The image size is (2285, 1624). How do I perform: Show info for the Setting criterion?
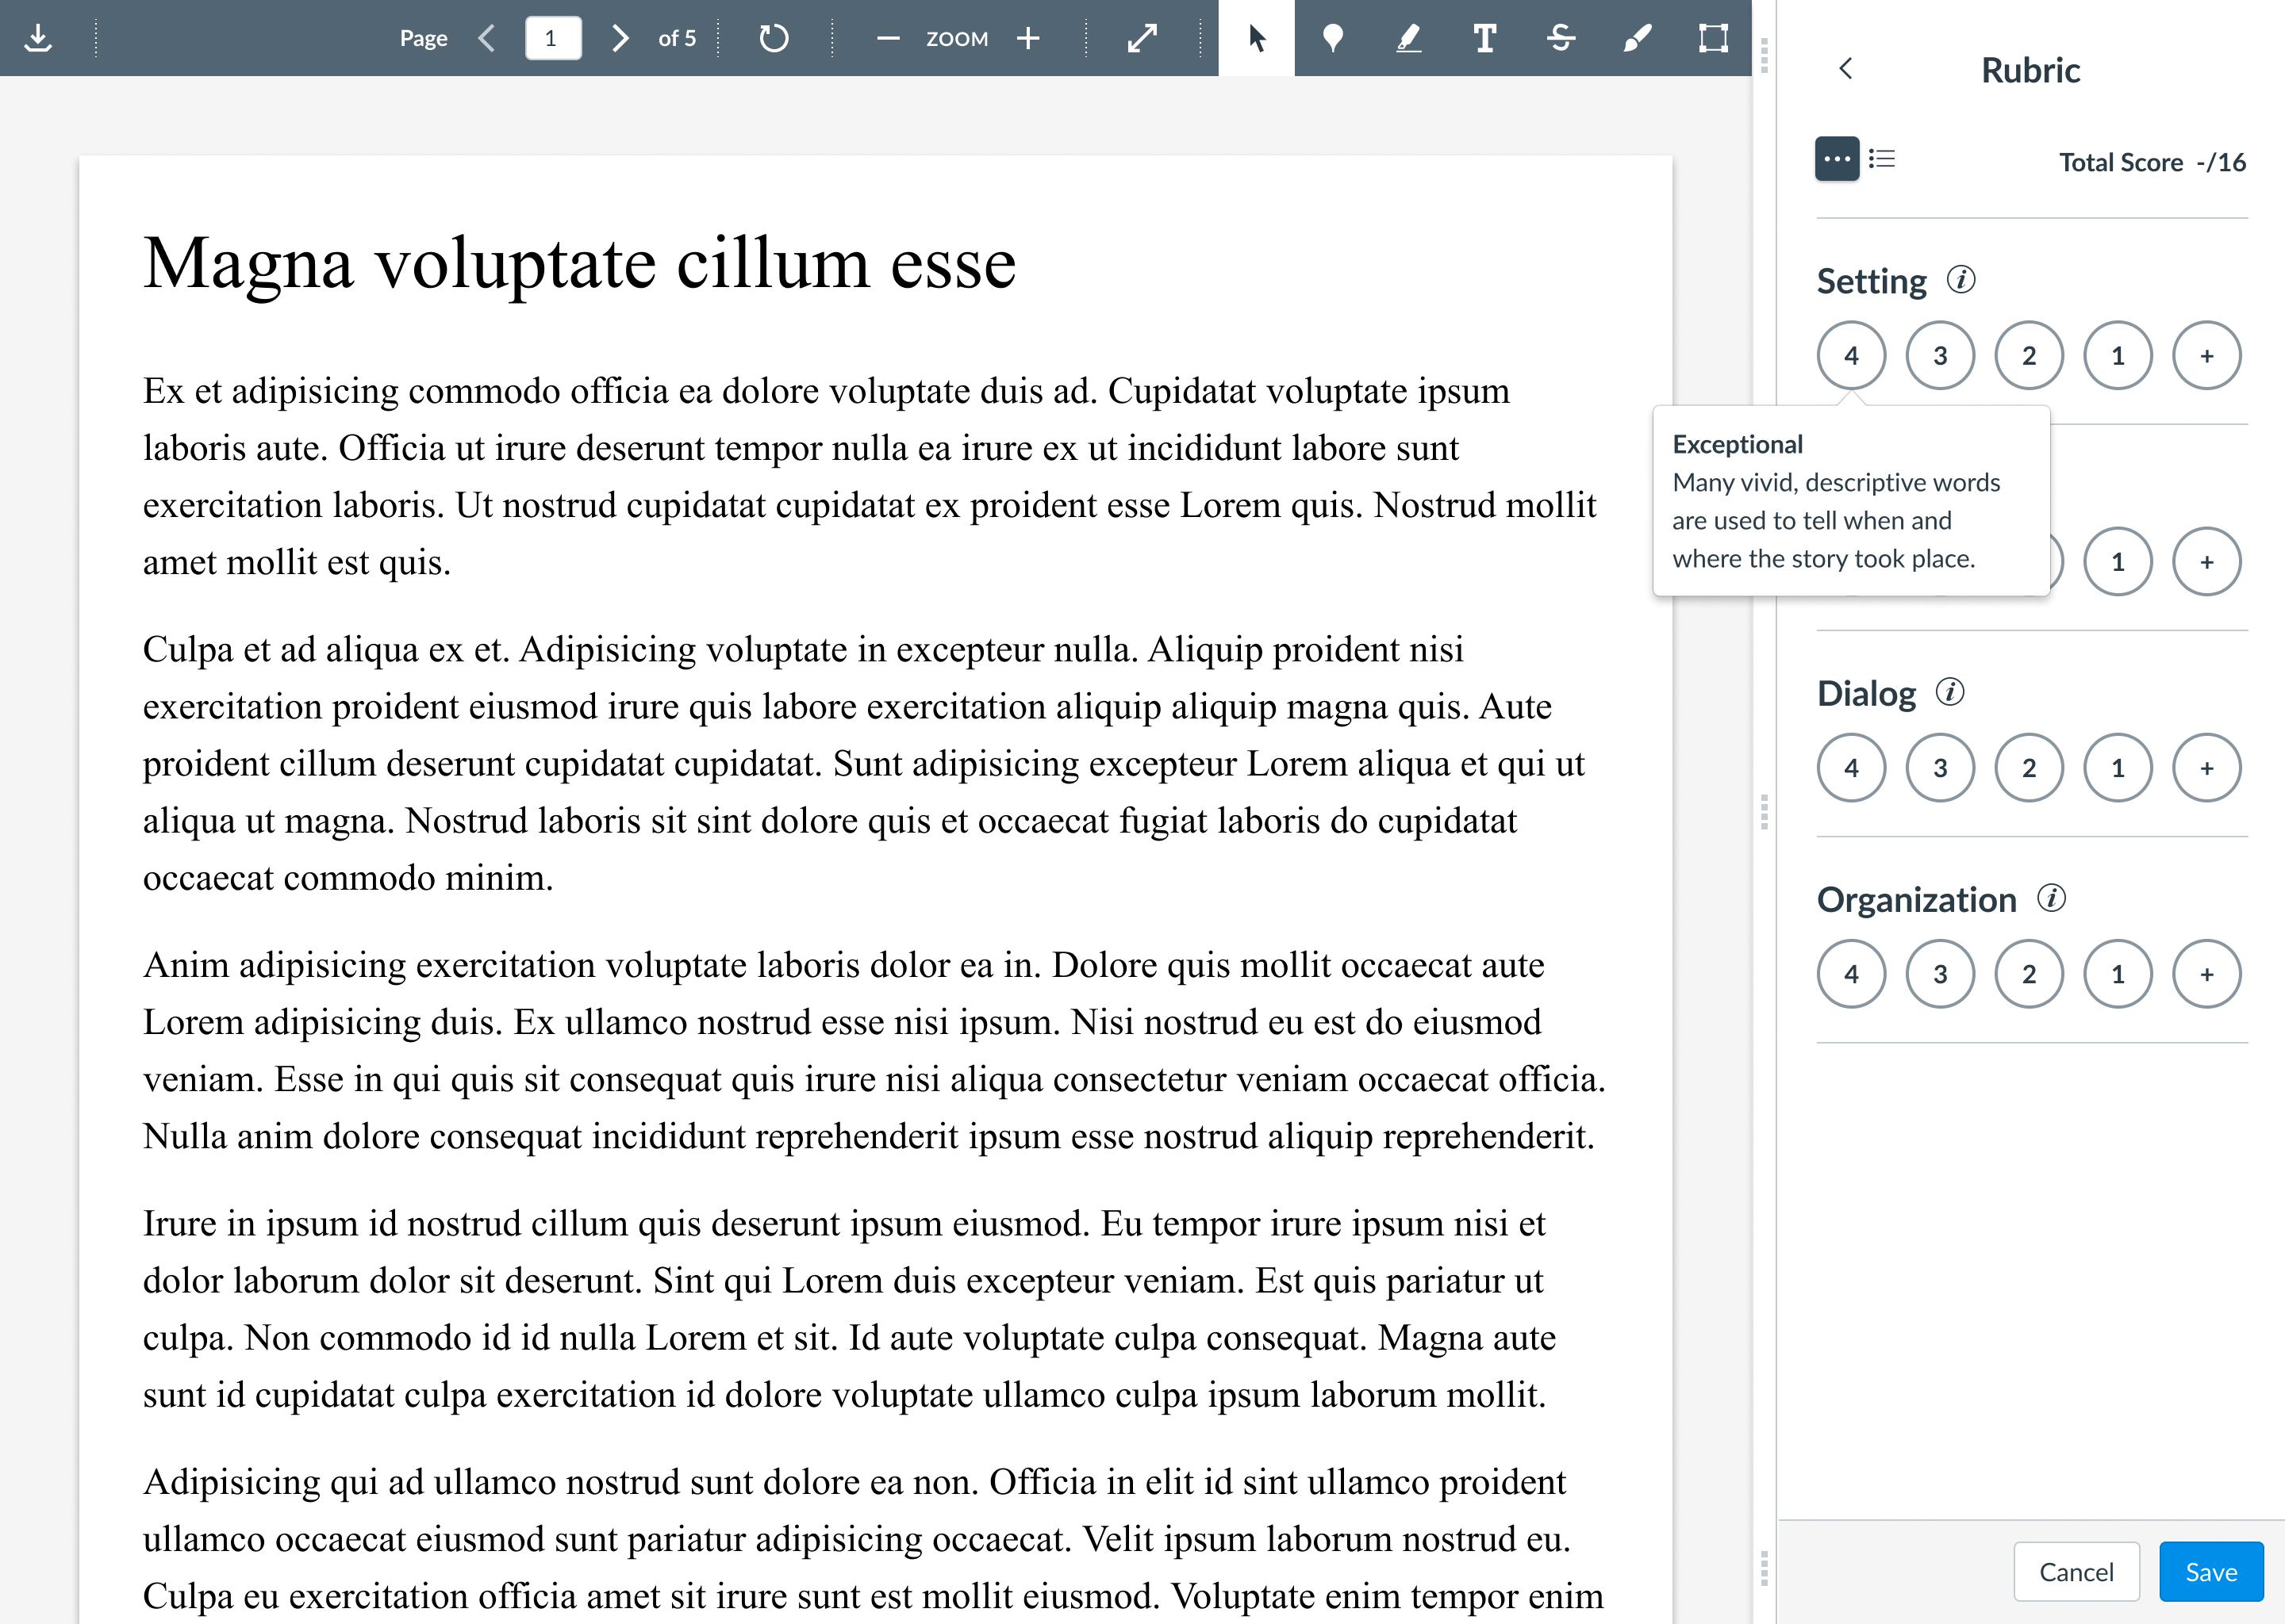click(x=1960, y=280)
